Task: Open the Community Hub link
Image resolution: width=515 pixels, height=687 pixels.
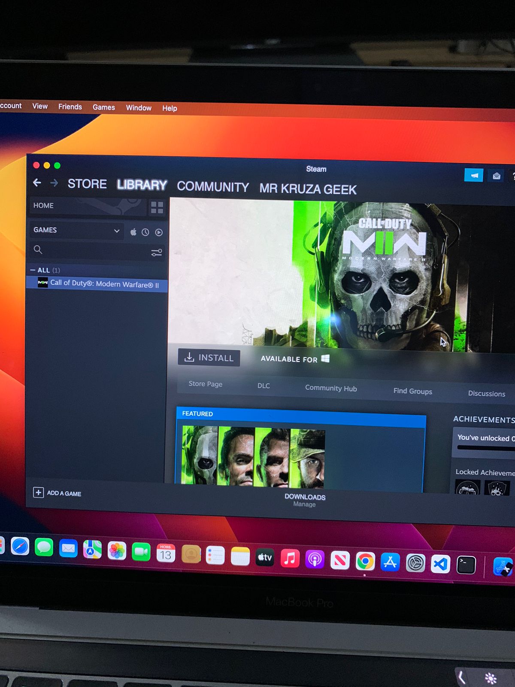Action: pyautogui.click(x=331, y=388)
